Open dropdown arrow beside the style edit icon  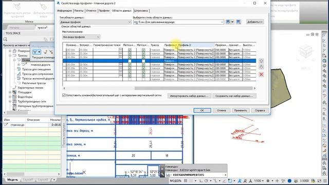point(232,22)
